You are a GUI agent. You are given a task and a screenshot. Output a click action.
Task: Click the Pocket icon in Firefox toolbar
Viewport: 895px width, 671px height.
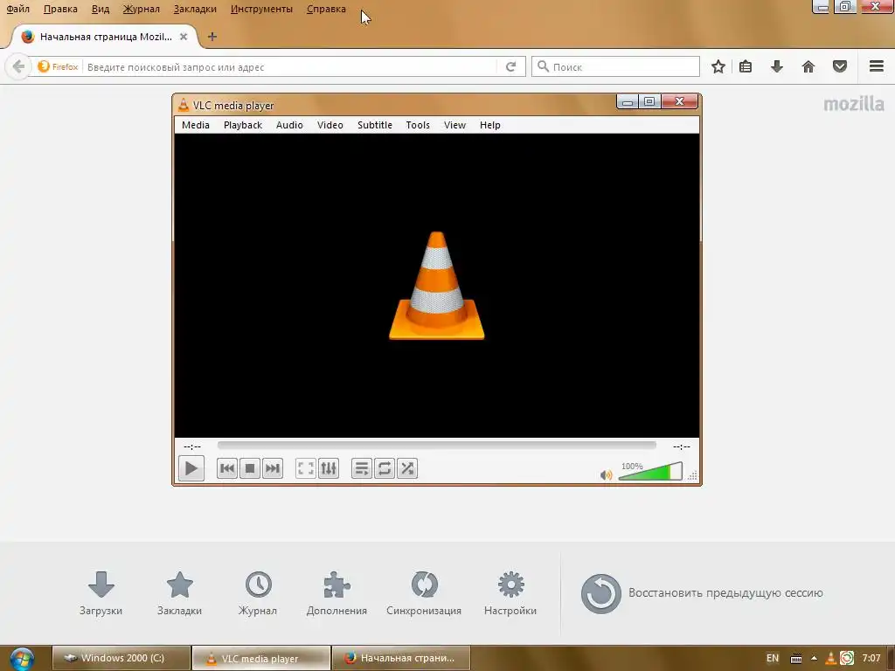pyautogui.click(x=840, y=66)
